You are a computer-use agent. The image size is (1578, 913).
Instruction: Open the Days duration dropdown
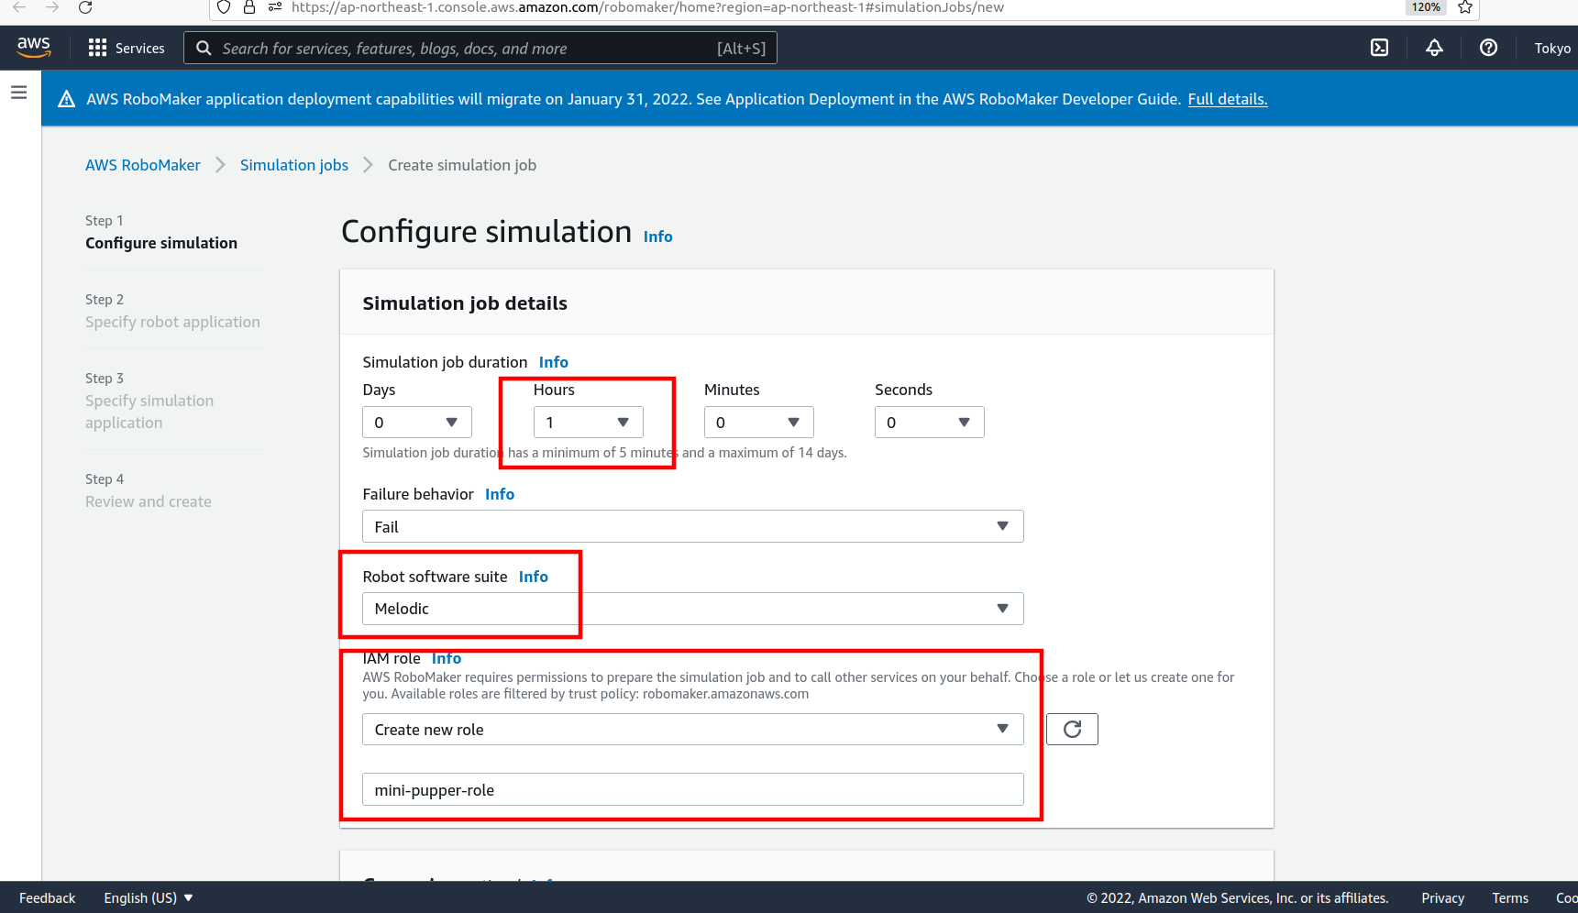417,423
